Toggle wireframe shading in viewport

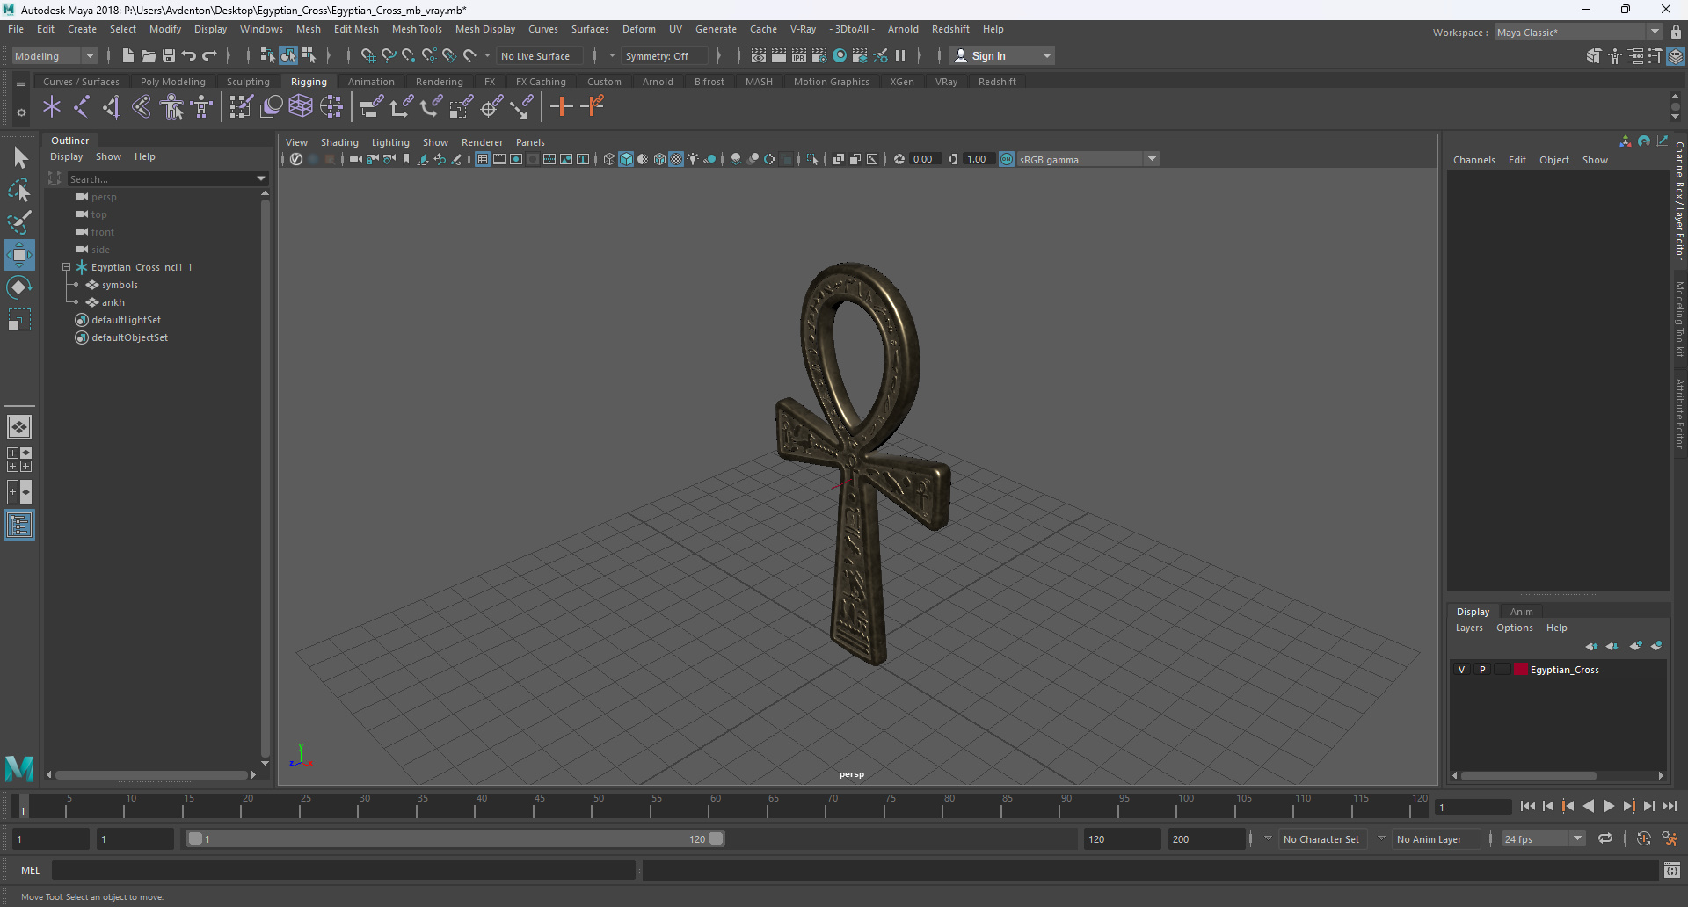tap(609, 159)
